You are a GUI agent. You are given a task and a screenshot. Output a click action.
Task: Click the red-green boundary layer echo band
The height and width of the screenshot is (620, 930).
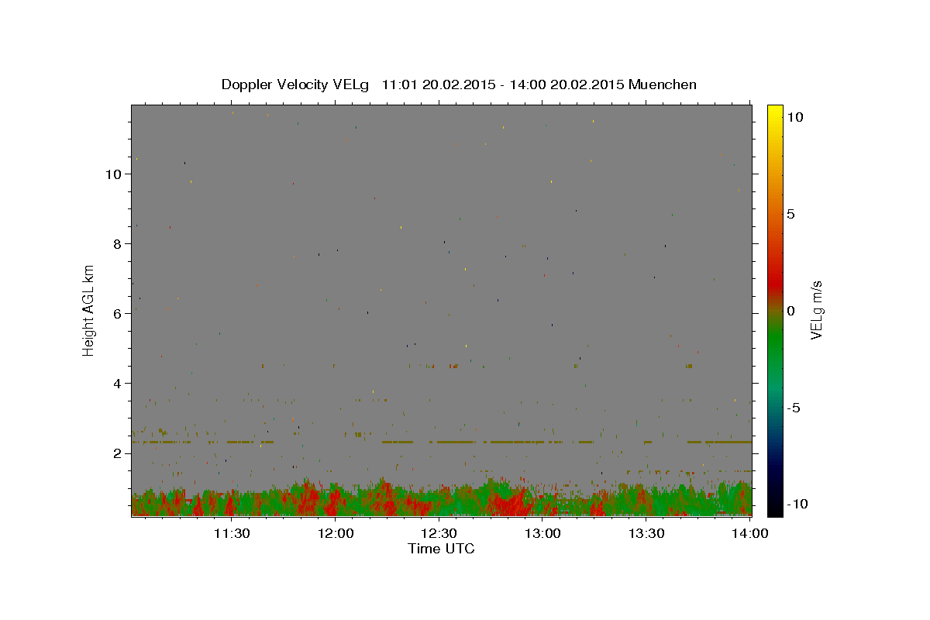click(x=441, y=500)
